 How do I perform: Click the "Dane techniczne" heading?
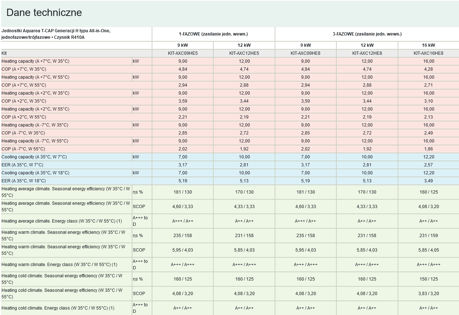[44, 13]
